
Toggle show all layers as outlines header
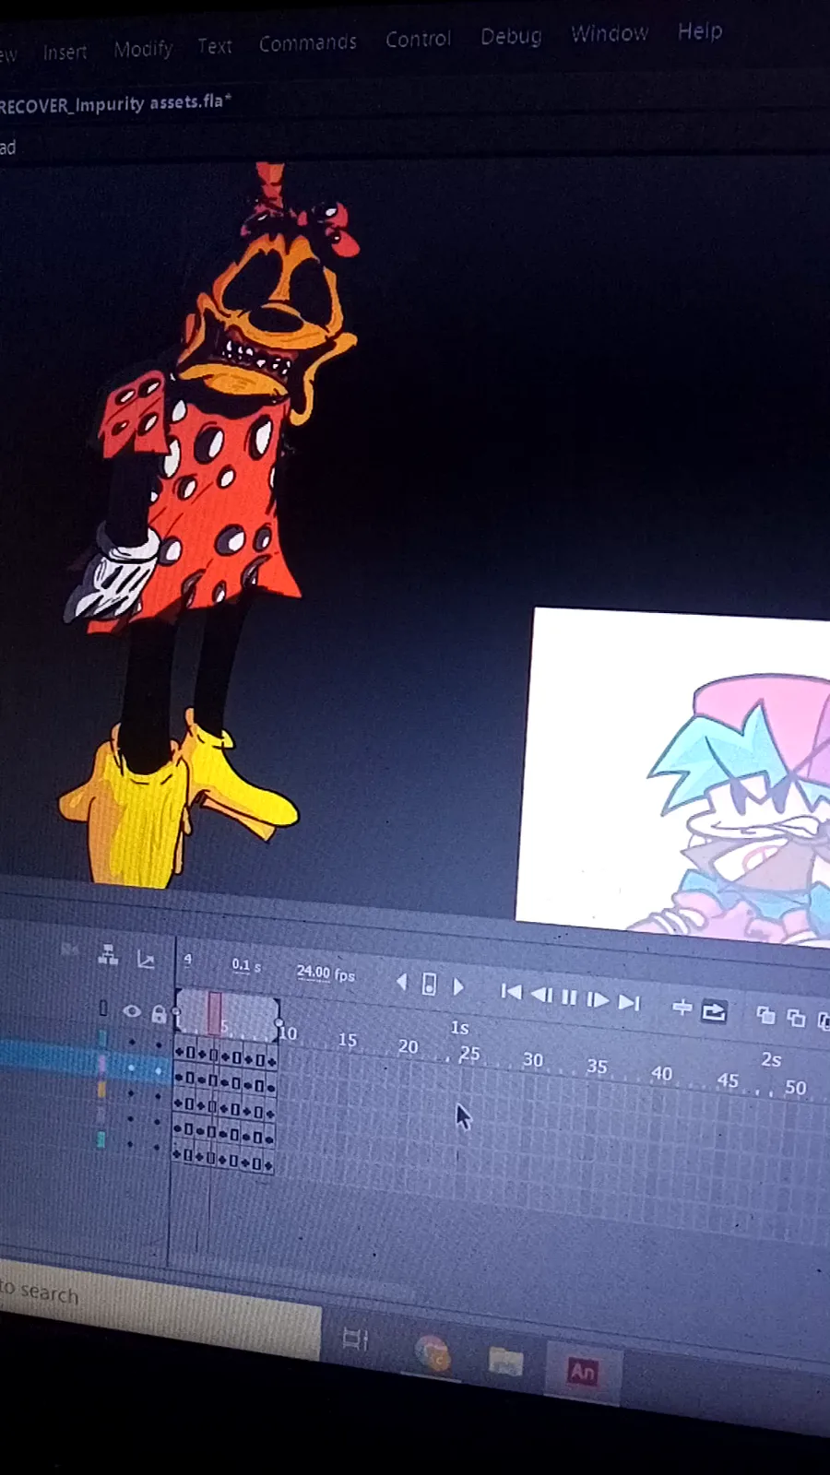point(103,1009)
